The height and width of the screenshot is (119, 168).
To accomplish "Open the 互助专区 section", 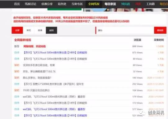I will coord(77,4).
